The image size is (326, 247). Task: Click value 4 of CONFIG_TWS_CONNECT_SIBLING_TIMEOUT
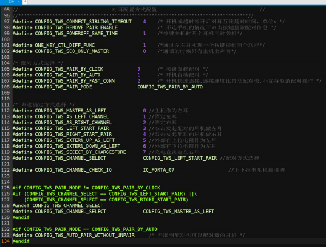pos(144,22)
